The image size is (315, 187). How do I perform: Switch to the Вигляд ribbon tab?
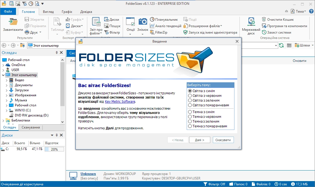click(48, 11)
